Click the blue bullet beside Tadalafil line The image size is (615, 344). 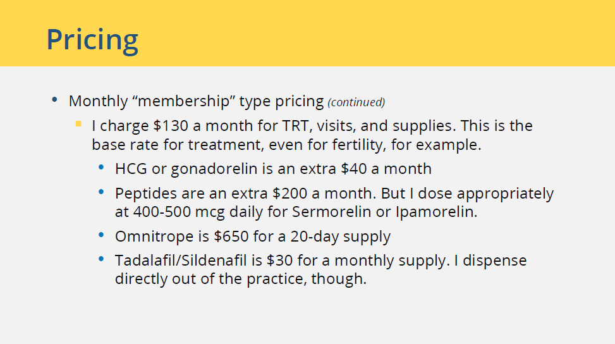101,259
